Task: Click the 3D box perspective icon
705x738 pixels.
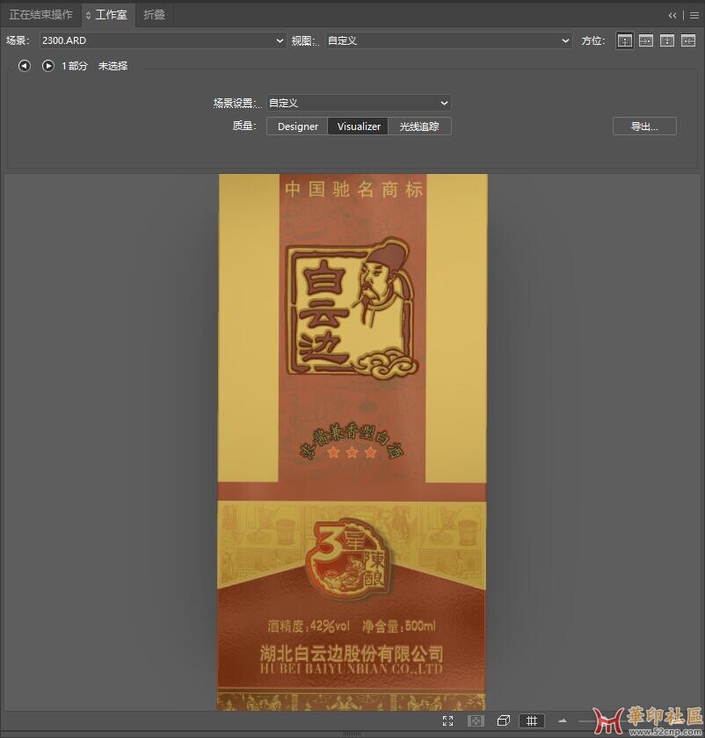Action: pos(504,720)
